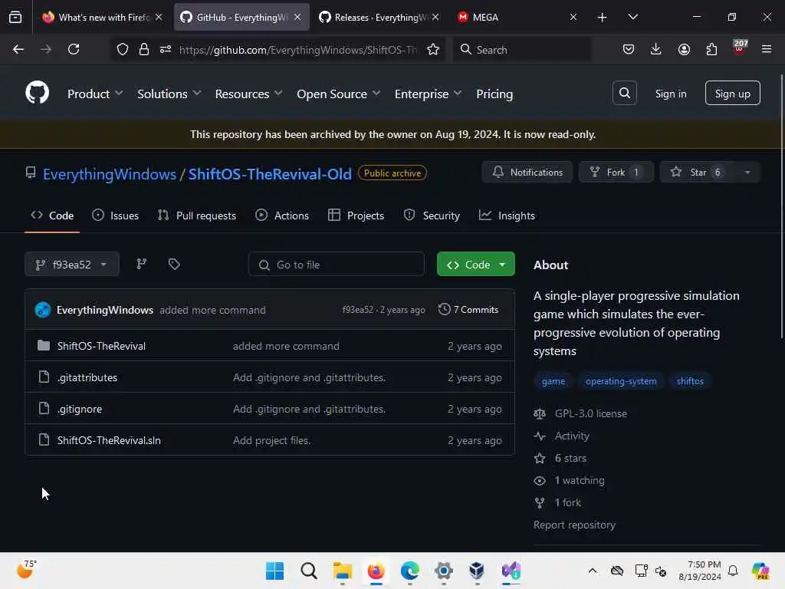
Task: Open the Firefox View icon at tab bar left
Action: 15,17
